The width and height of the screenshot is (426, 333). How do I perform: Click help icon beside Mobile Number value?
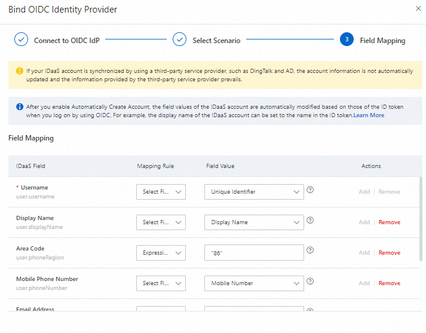[310, 282]
